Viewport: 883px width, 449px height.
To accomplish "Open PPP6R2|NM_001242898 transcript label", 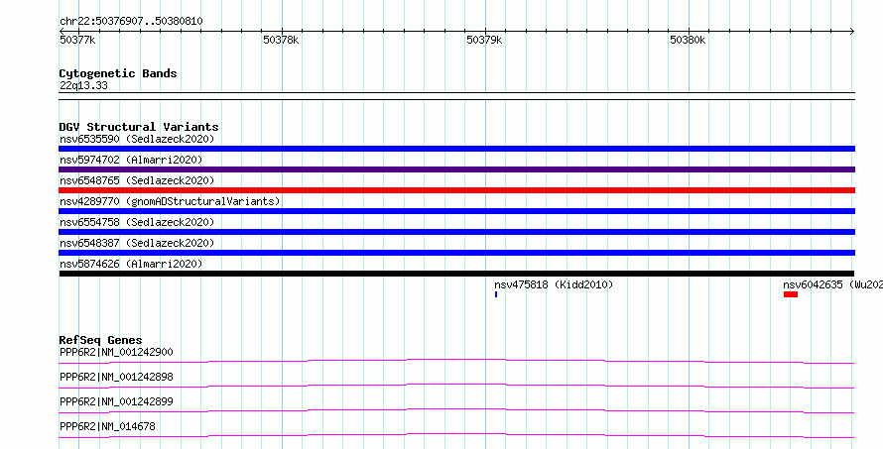I will click(x=116, y=377).
